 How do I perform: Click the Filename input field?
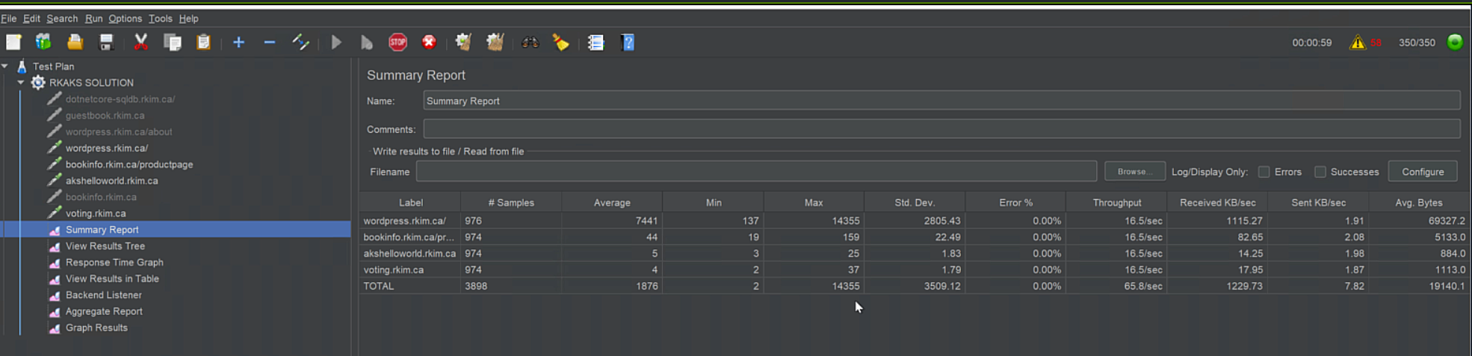tap(755, 172)
